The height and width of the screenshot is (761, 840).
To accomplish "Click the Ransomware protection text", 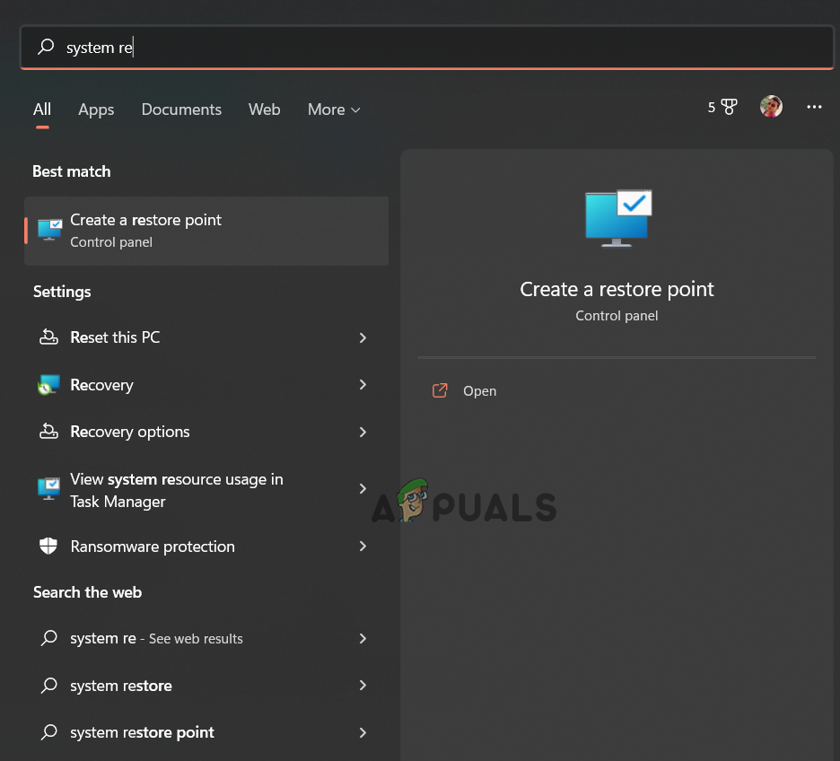I will coord(153,547).
